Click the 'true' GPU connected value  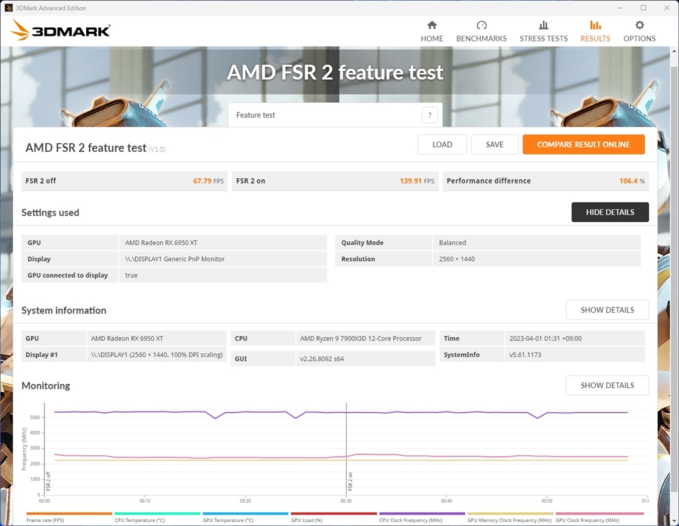131,275
